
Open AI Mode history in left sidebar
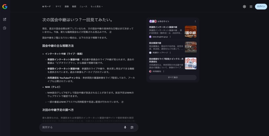[x=5, y=28]
